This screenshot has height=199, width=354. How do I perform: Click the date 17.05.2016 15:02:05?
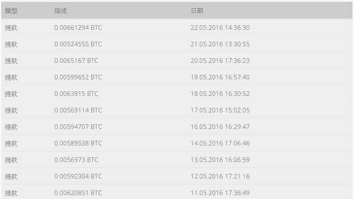tap(220, 110)
